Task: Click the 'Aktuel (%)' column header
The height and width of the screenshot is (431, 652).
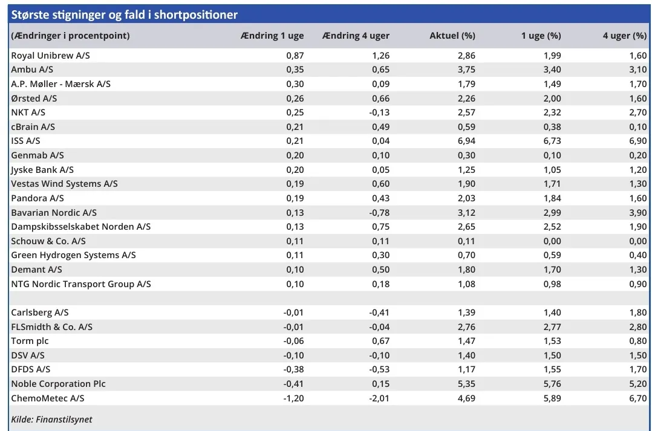Action: pos(452,36)
